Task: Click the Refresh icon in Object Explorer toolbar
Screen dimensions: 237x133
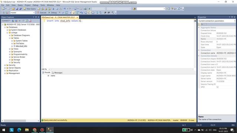Action: click(27, 21)
